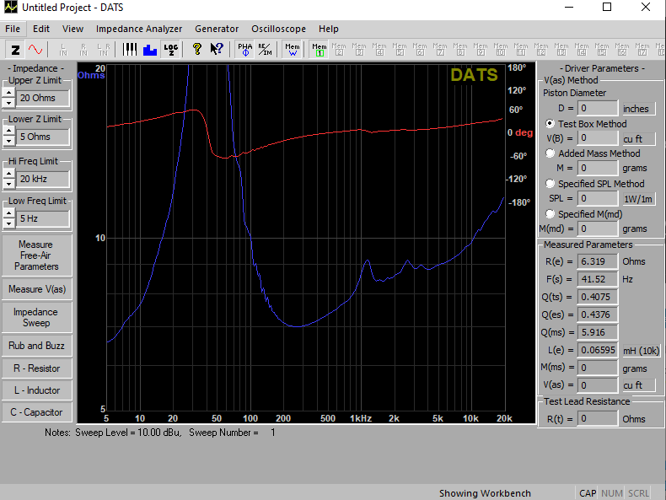666x500 pixels.
Task: Click the L - Inductor button
Action: tap(36, 390)
